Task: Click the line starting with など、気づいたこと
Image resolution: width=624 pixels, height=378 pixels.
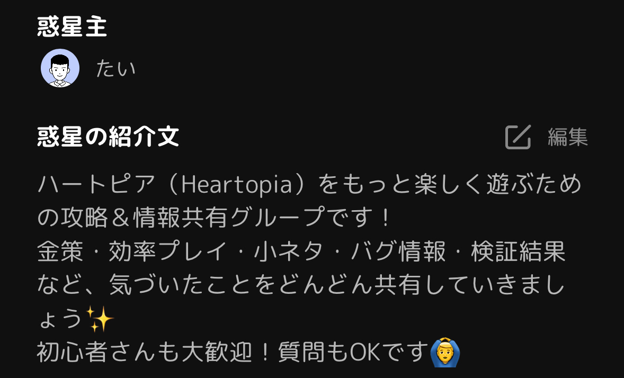Action: tap(301, 285)
